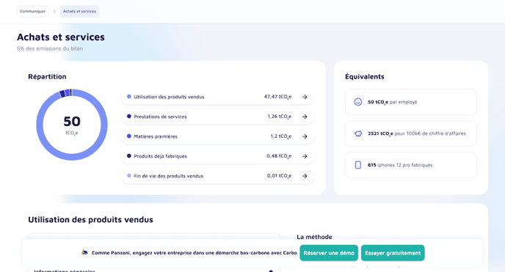Click Réserver une démo button
Viewport: 505px width, 272px height.
coord(329,253)
